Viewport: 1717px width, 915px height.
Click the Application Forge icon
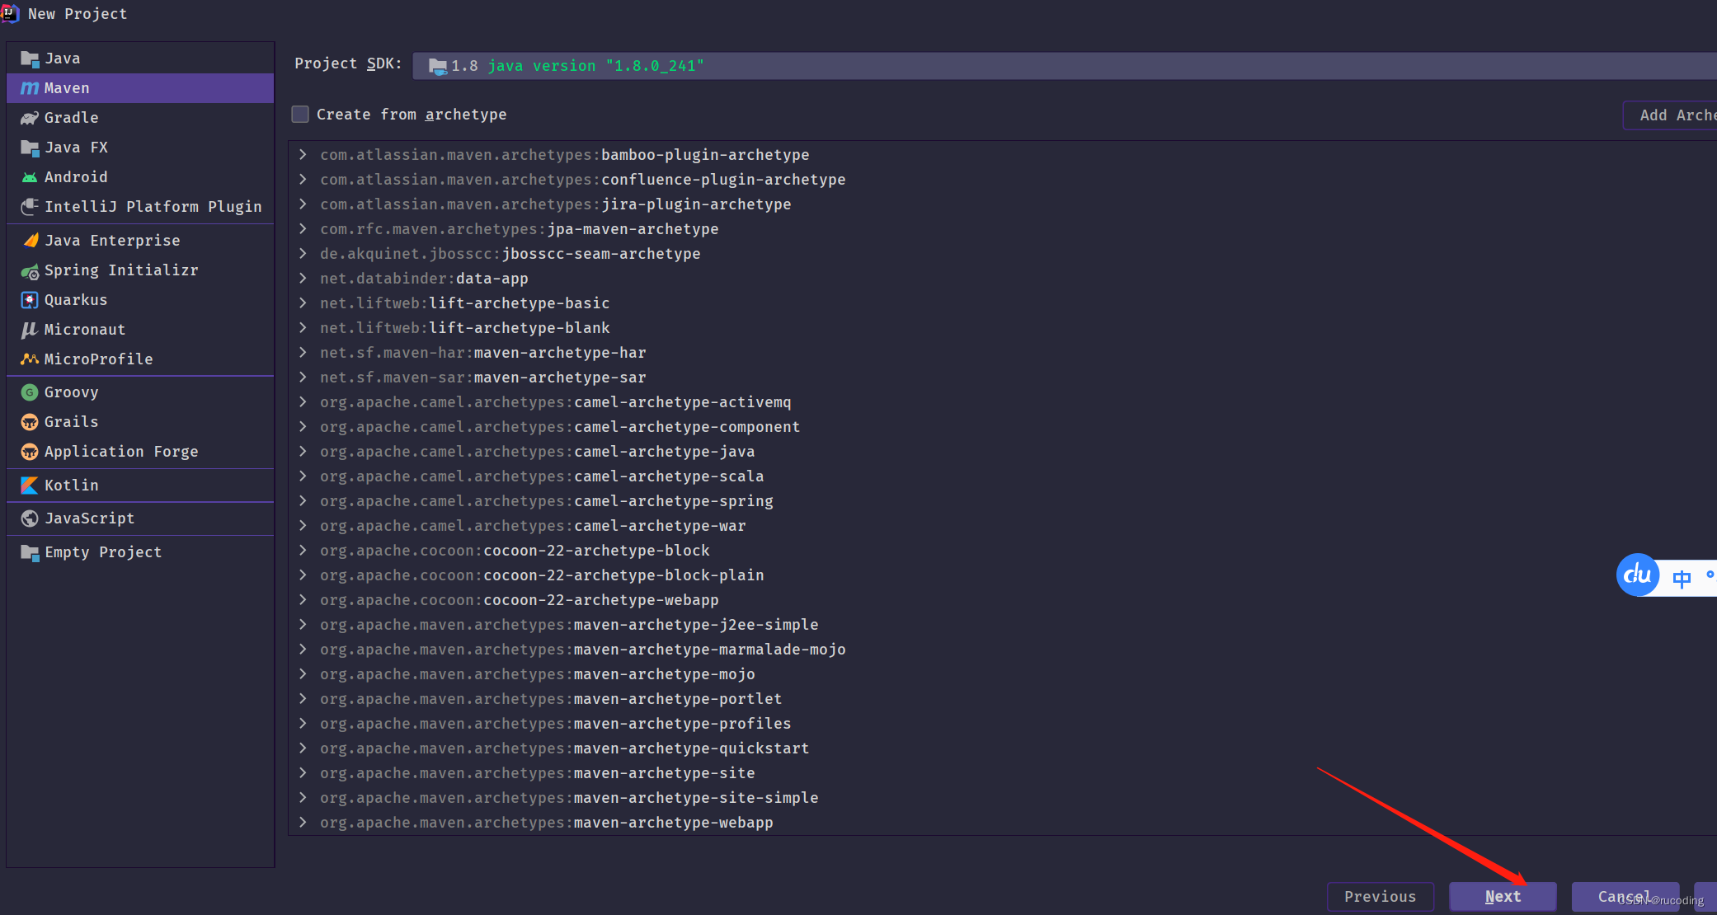click(x=30, y=452)
